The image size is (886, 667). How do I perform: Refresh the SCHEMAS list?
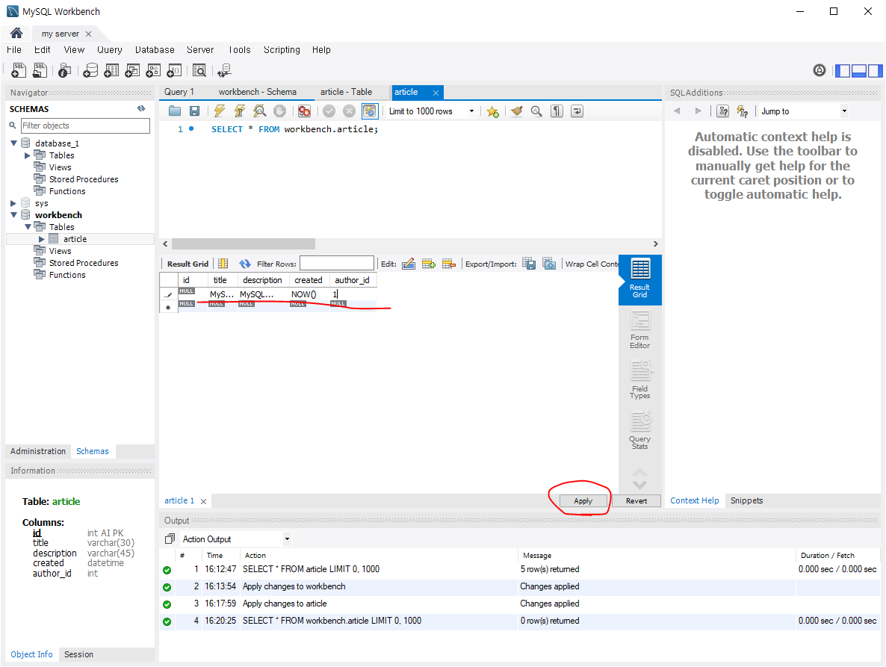140,108
